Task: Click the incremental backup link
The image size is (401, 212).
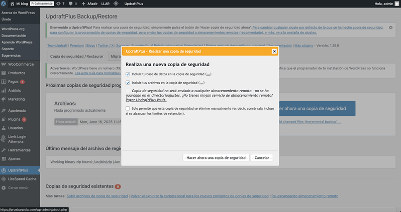Action: click(310, 122)
